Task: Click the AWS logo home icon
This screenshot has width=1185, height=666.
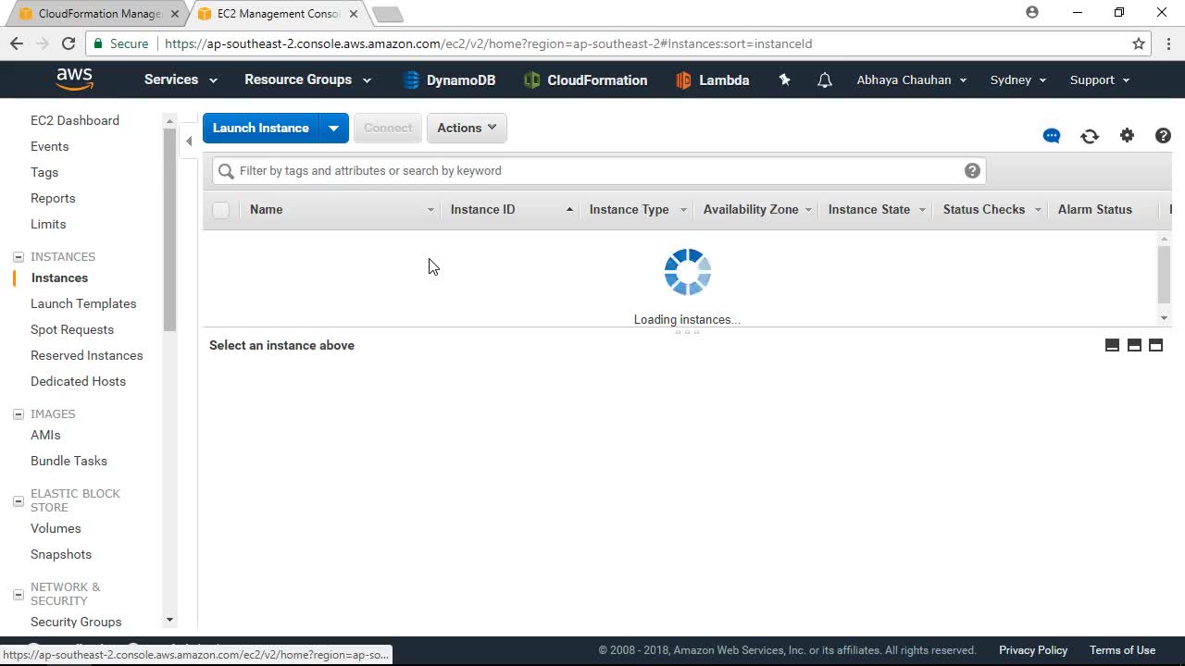Action: point(74,79)
